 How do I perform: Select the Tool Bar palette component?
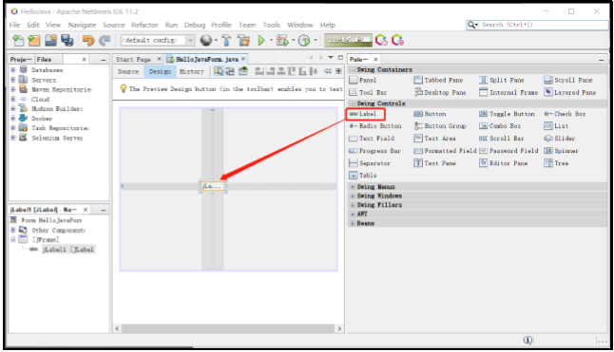tap(368, 93)
